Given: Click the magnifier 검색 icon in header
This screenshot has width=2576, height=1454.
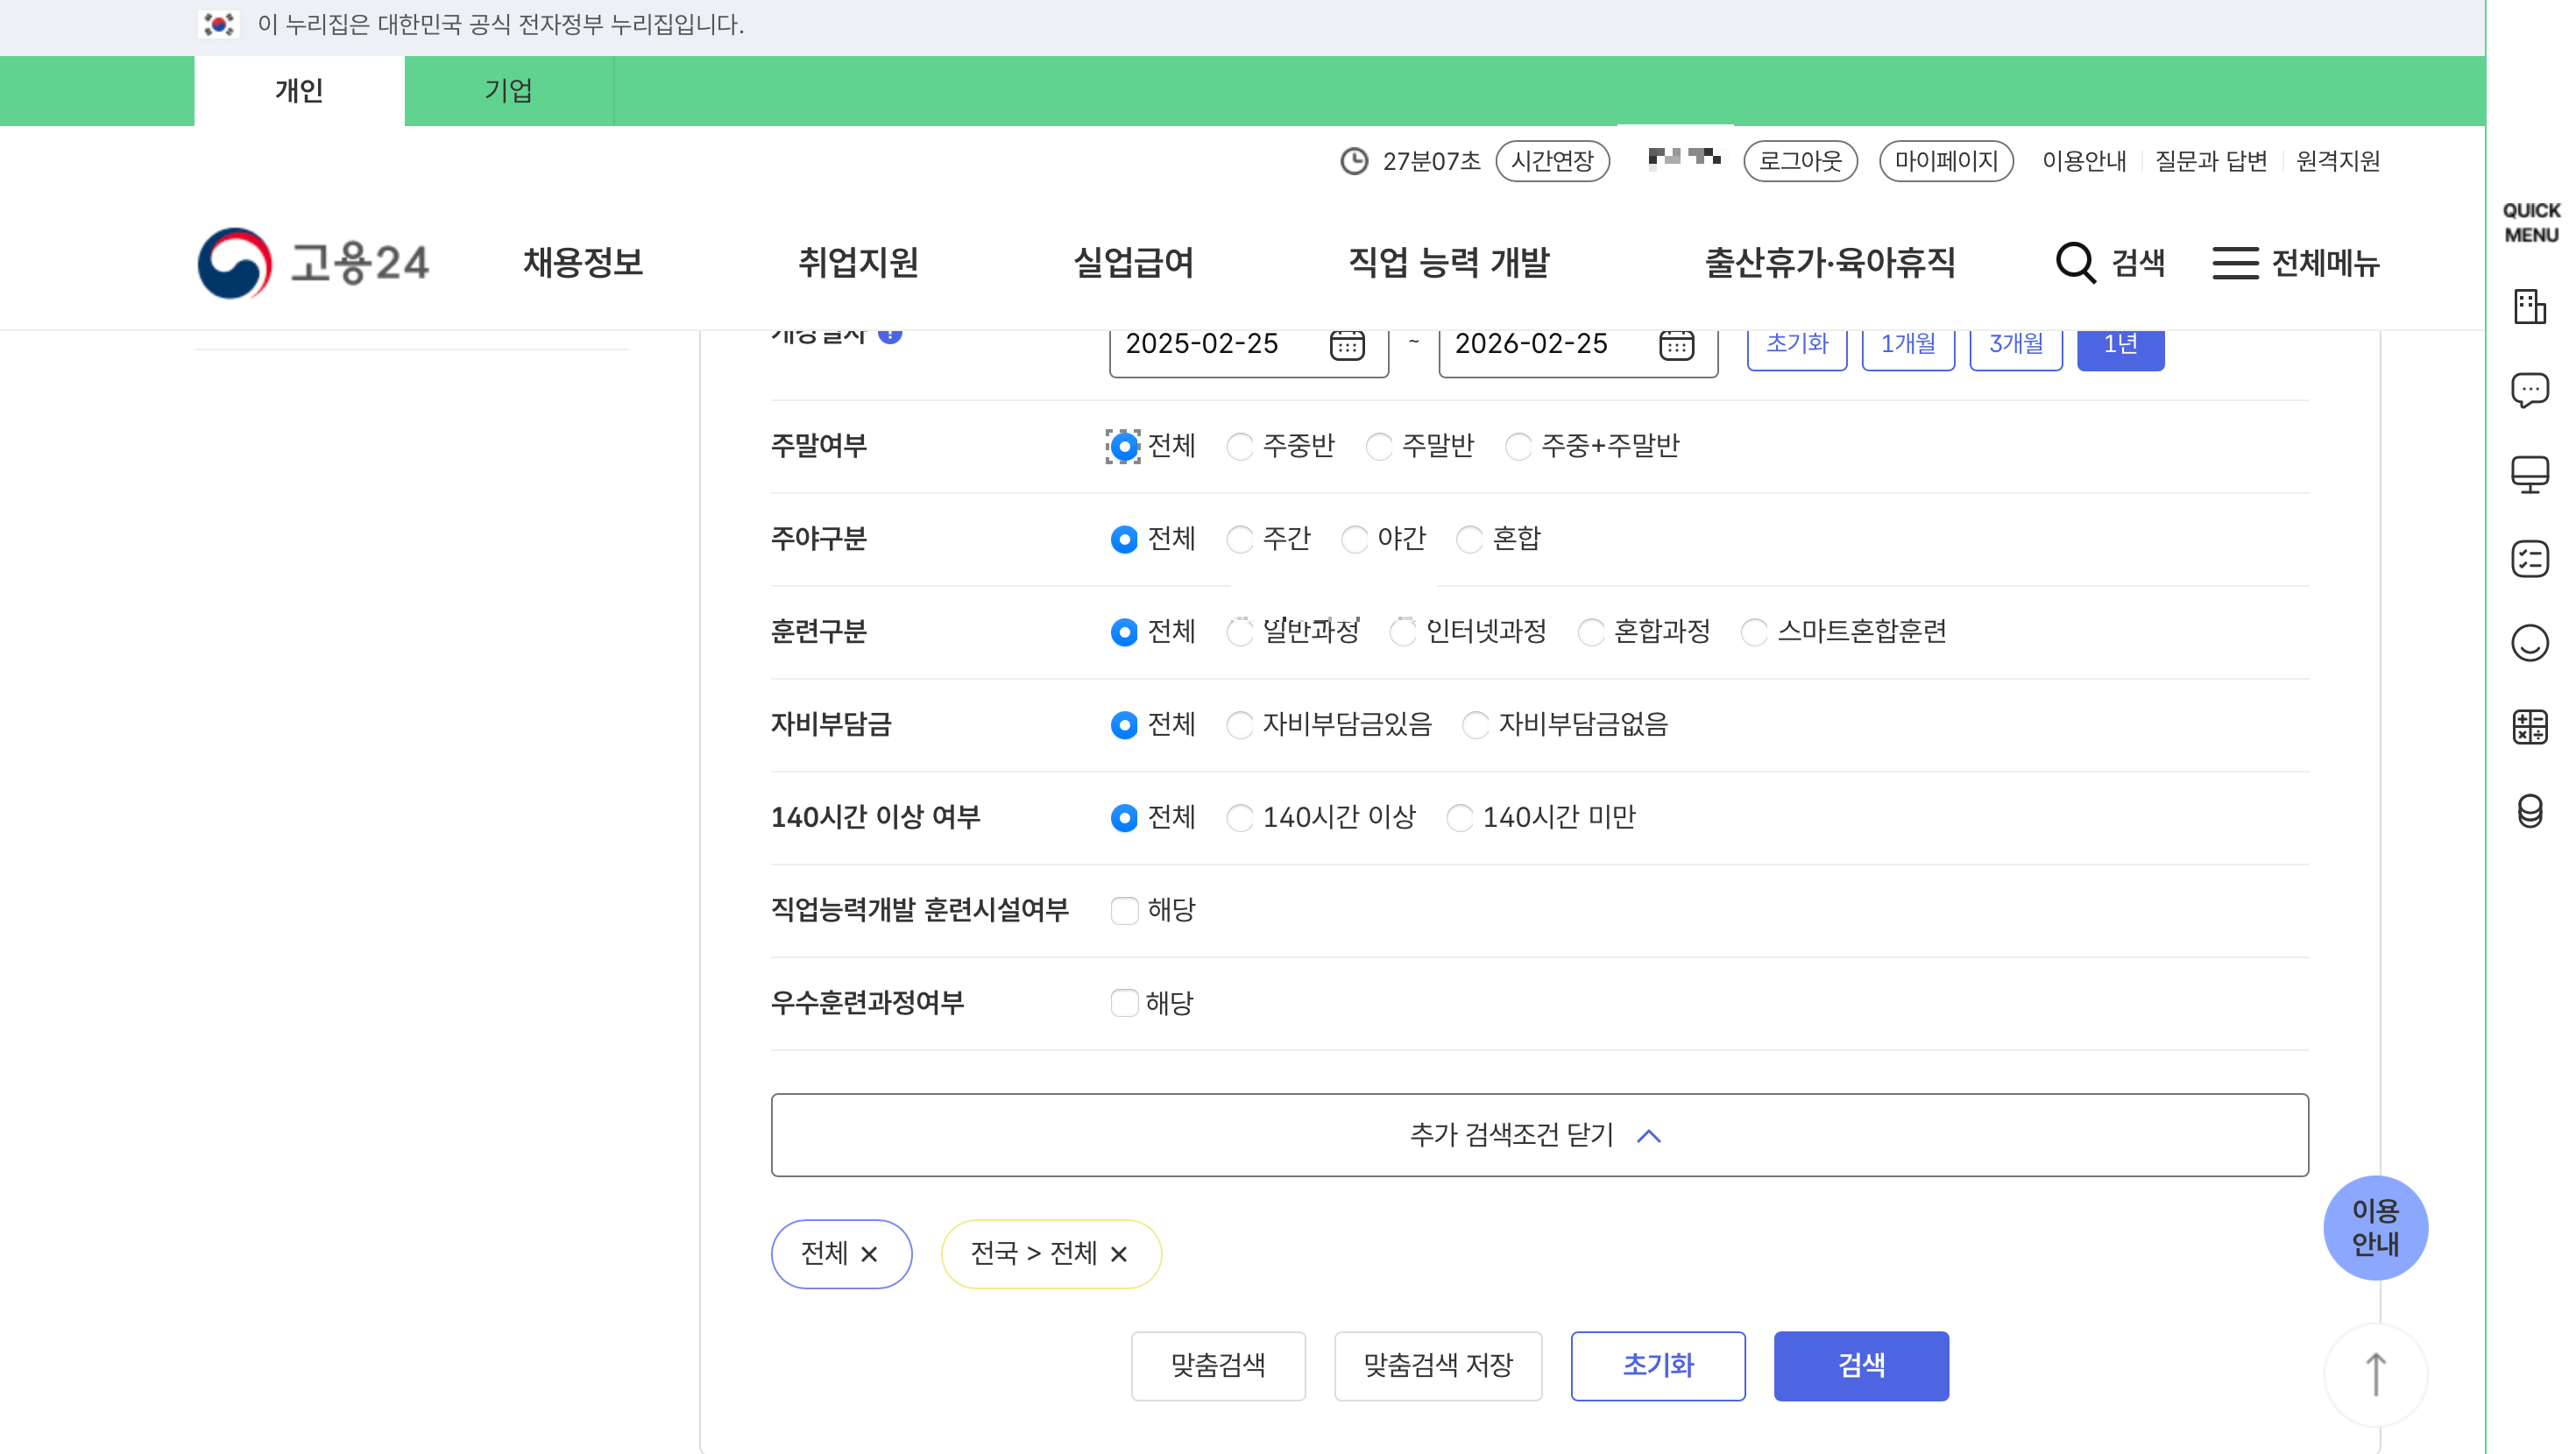Looking at the screenshot, I should [x=2075, y=263].
